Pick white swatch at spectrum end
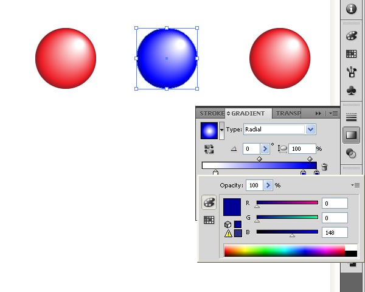The width and height of the screenshot is (365, 292). coord(351,248)
